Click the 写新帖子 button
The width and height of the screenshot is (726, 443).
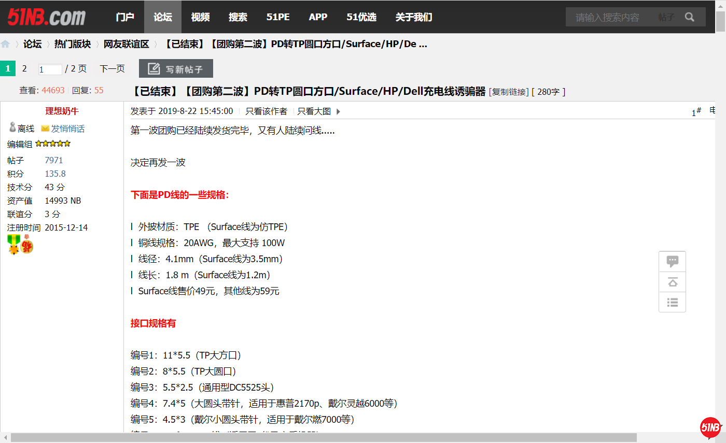coord(176,69)
